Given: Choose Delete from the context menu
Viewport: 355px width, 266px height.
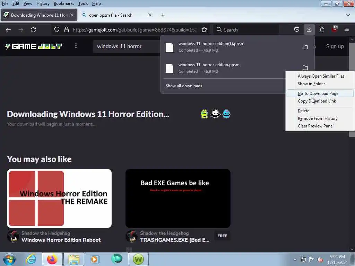Looking at the screenshot, I should pyautogui.click(x=320, y=111).
